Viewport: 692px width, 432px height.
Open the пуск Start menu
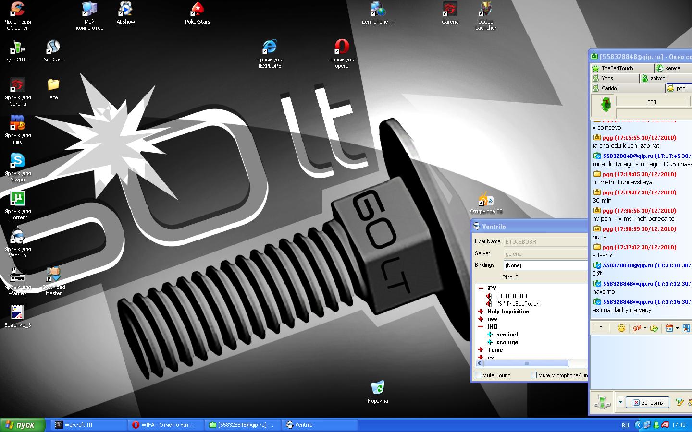pyautogui.click(x=23, y=425)
